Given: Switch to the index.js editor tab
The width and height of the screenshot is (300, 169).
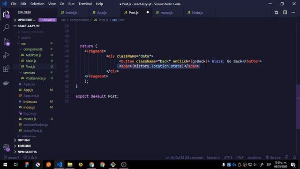Looking at the screenshot, I should 74,13.
